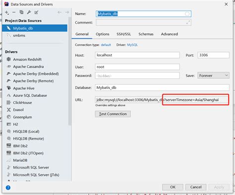
Task: Click the Apply button
Action: (219, 187)
